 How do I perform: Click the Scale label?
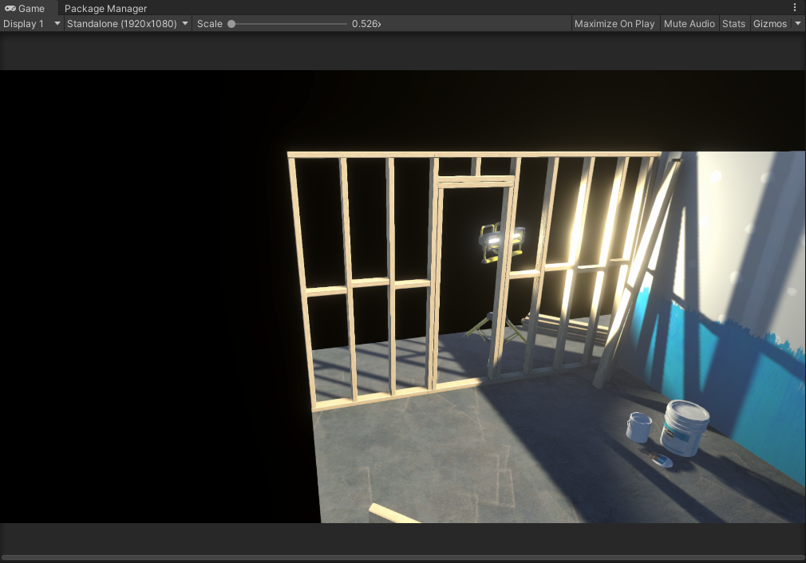point(209,24)
